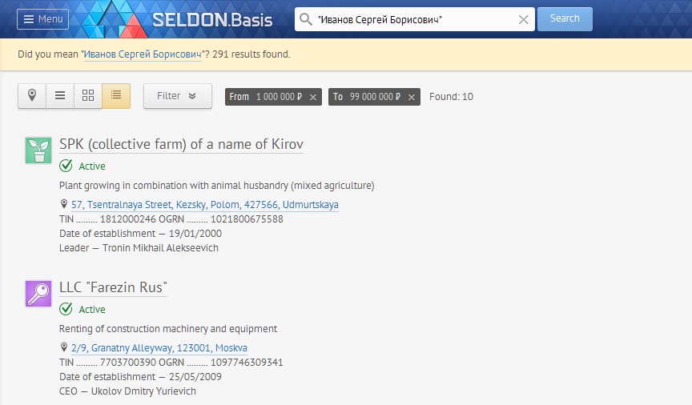Switch to grid tiles view icon
Screen dimensions: 692x405
tap(88, 96)
